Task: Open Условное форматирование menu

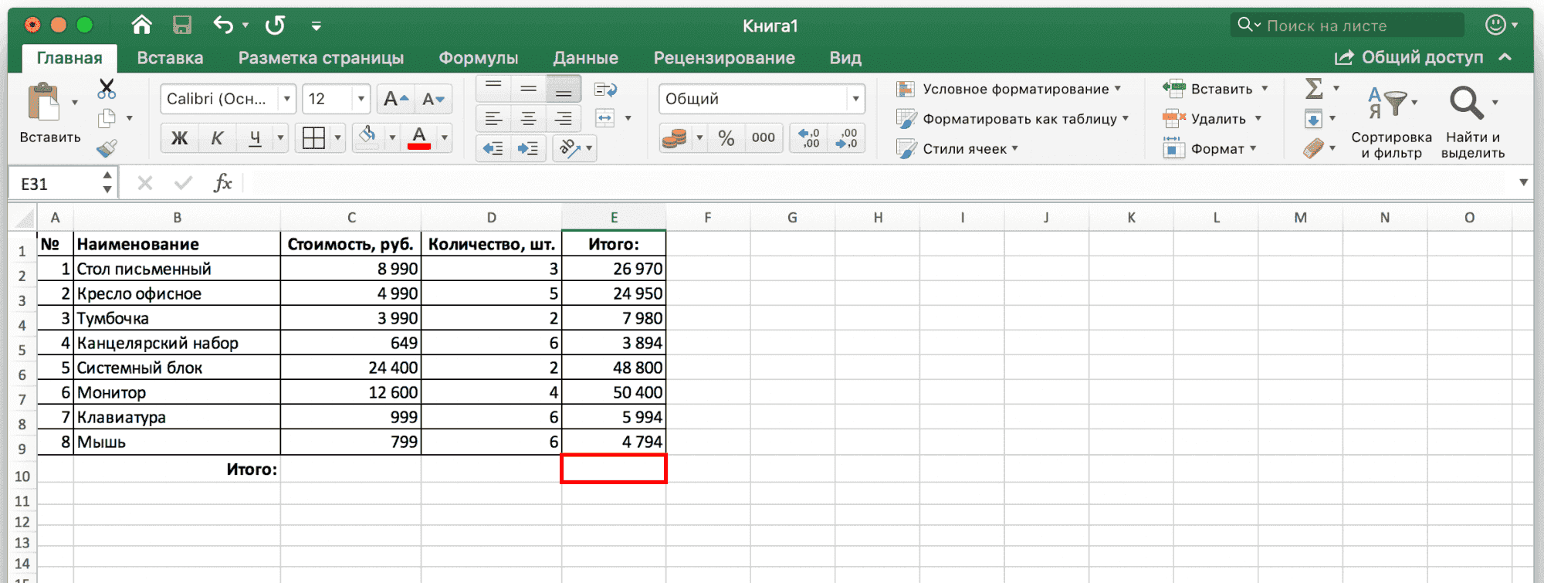Action: [1008, 89]
